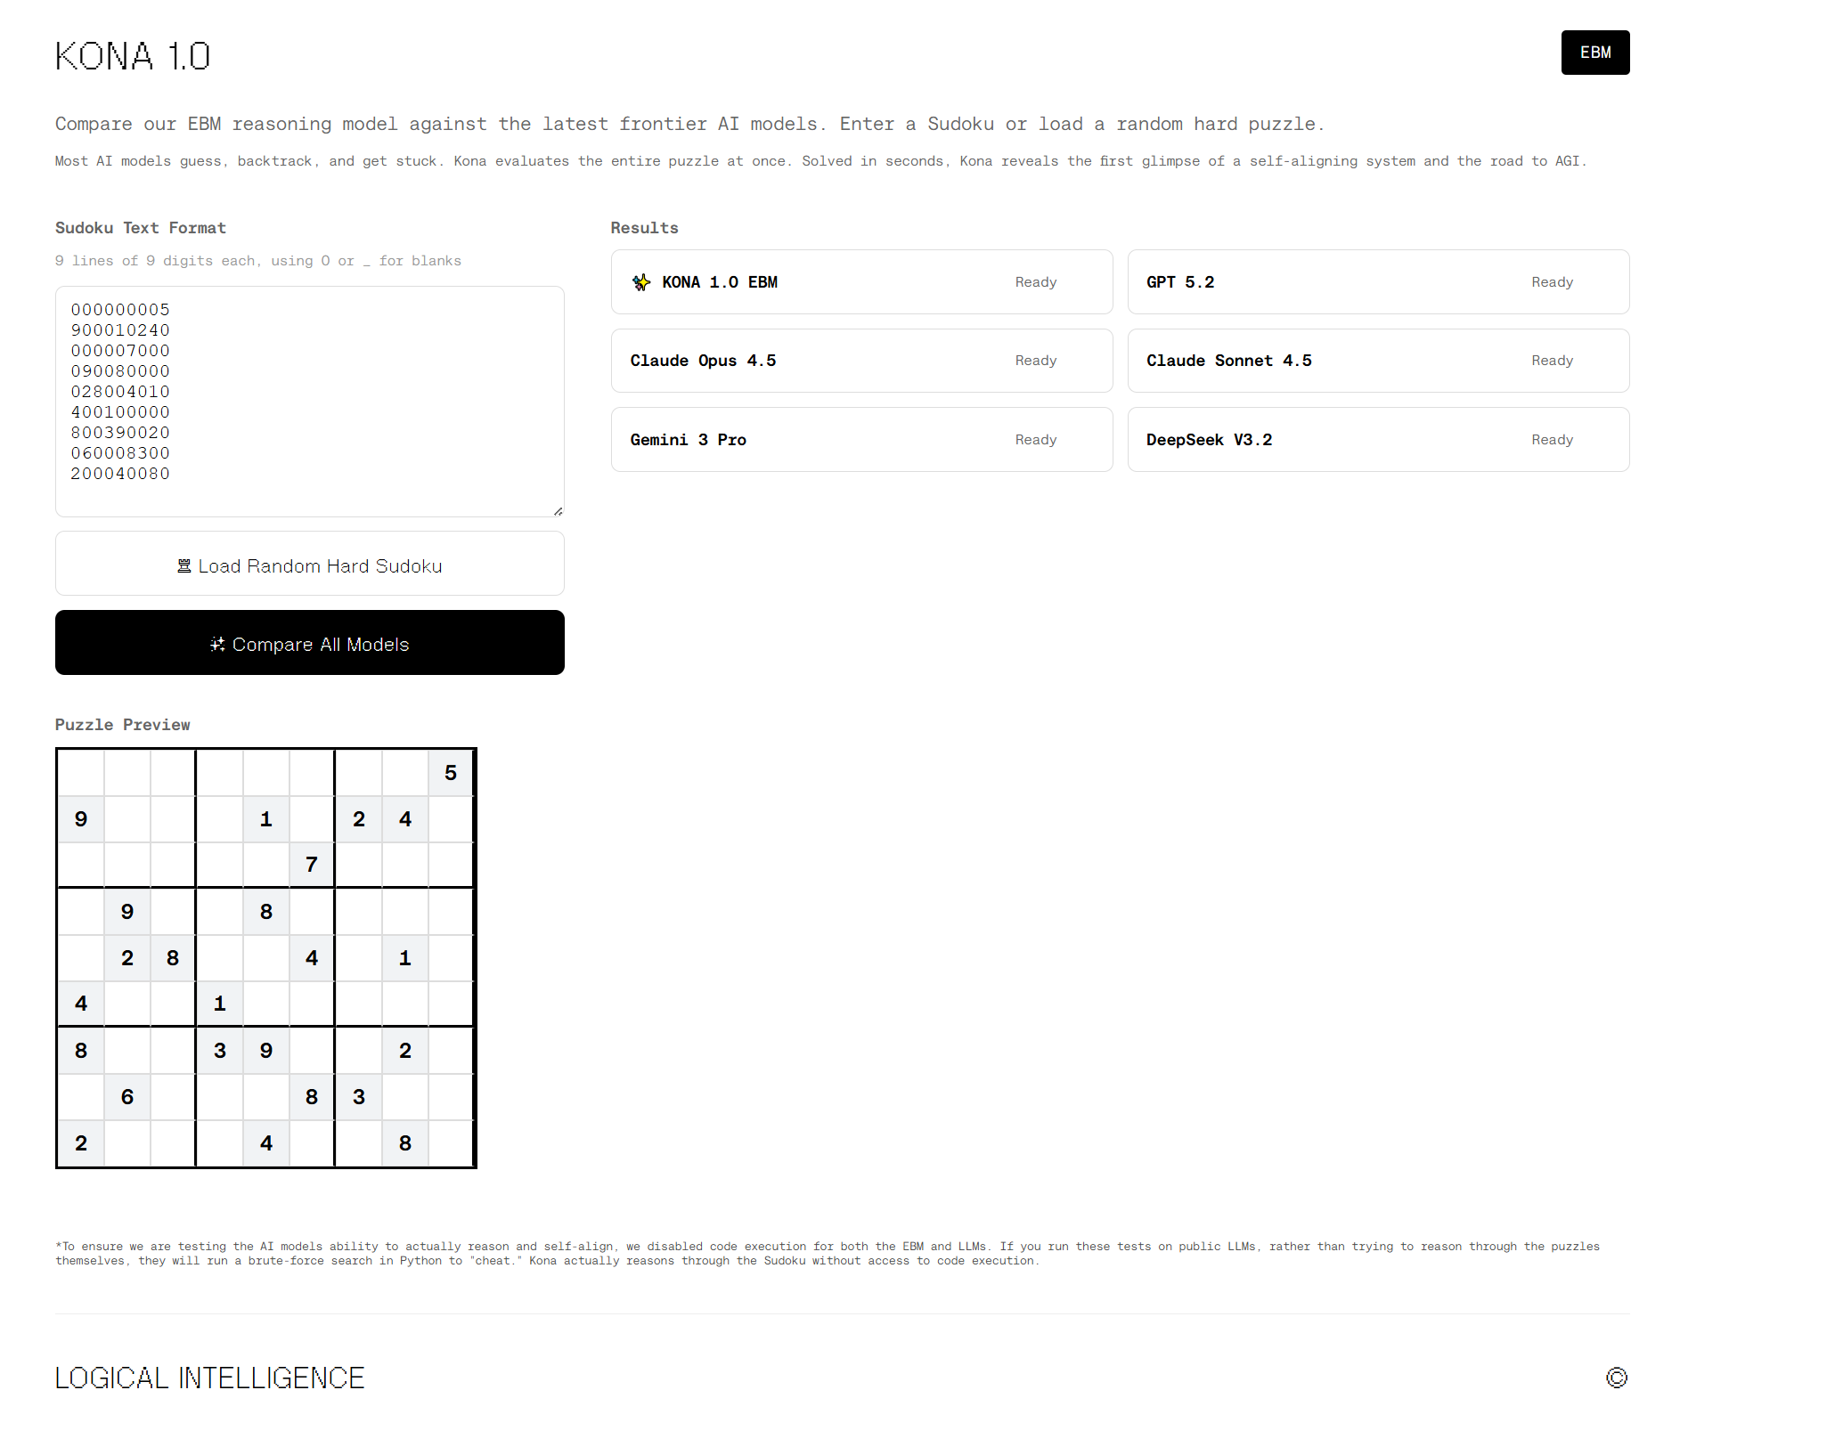The image size is (1843, 1447).
Task: Run Compare All Models
Action: 309,643
